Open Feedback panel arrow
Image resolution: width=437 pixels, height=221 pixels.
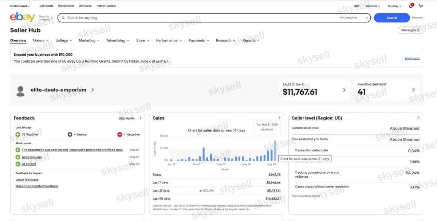[141, 118]
